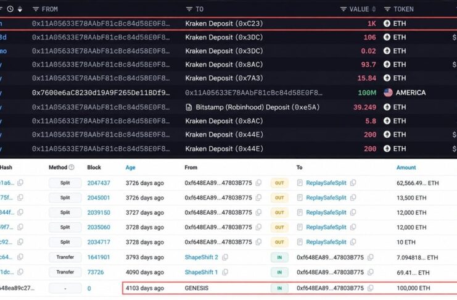Image resolution: width=457 pixels, height=300 pixels.
Task: Click the ETH coin icon in the 106 row
Action: [x=387, y=37]
